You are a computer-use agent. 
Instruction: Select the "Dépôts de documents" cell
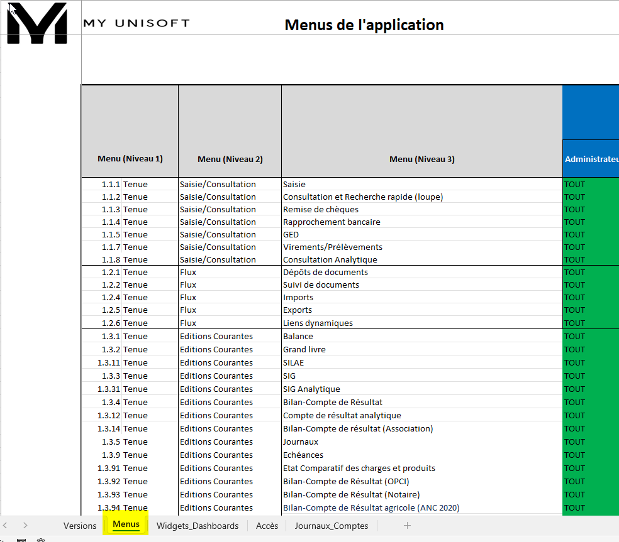coord(422,273)
